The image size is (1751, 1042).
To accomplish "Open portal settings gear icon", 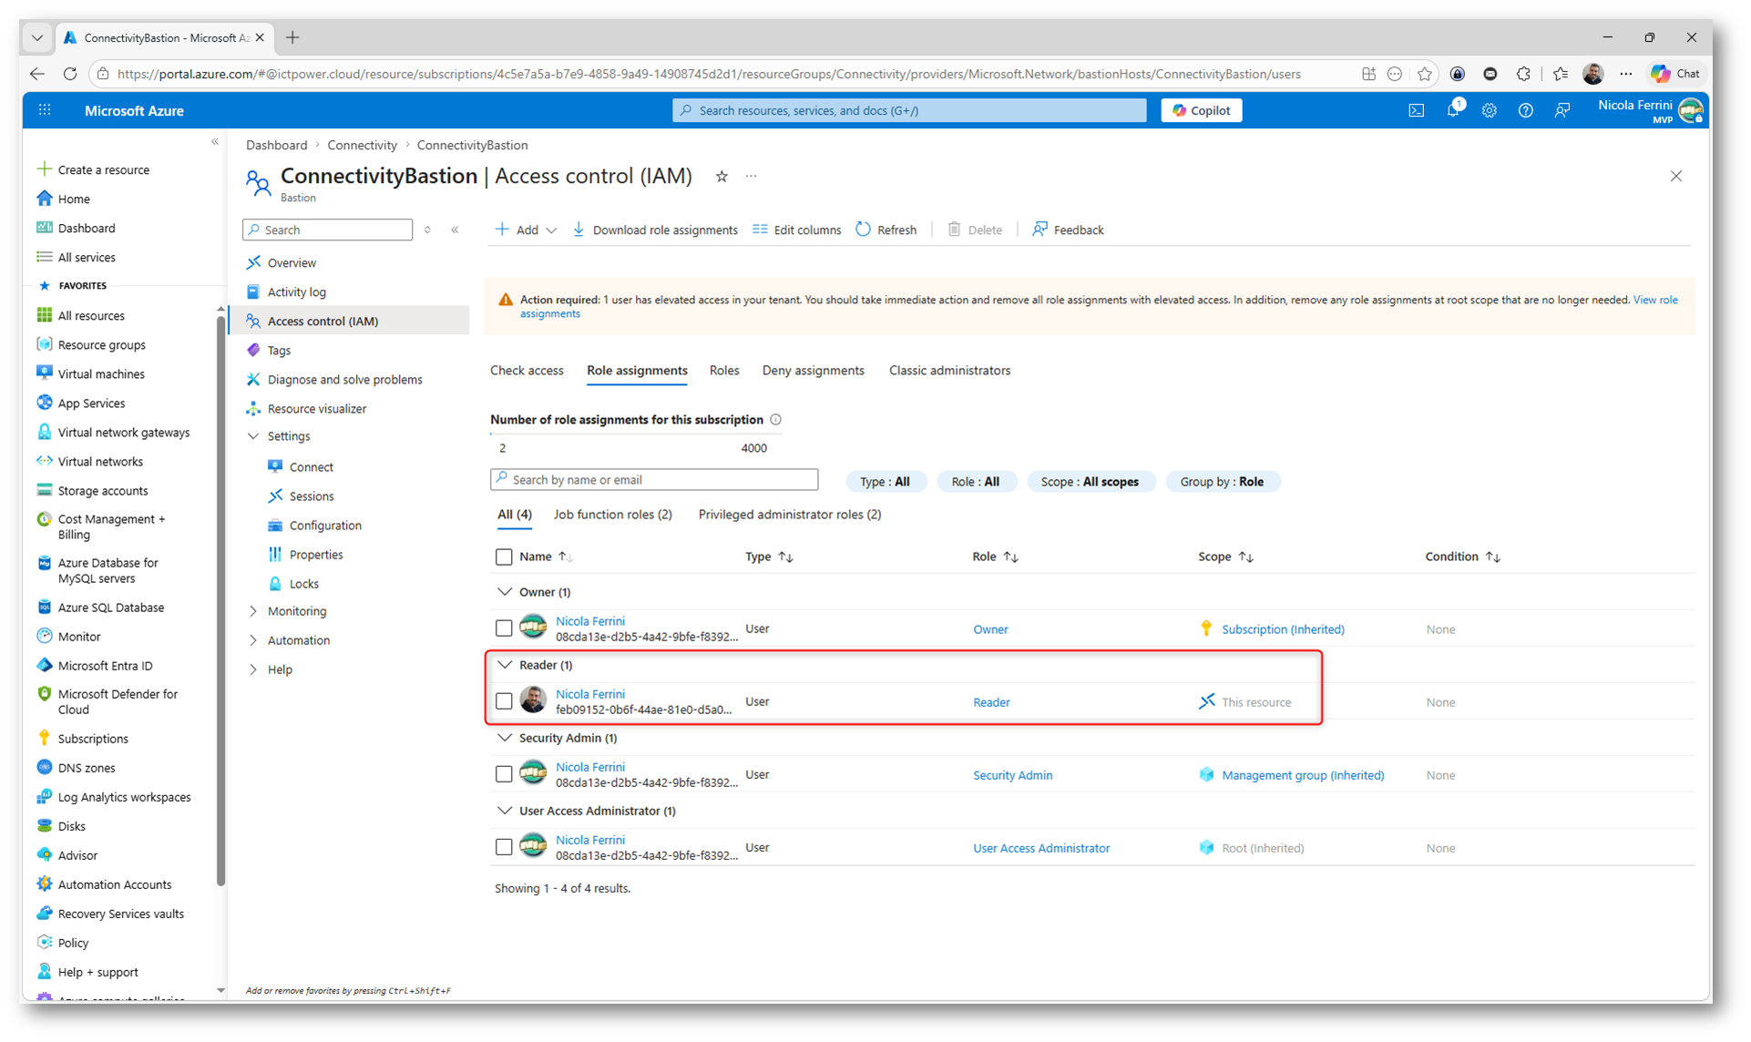I will point(1489,110).
